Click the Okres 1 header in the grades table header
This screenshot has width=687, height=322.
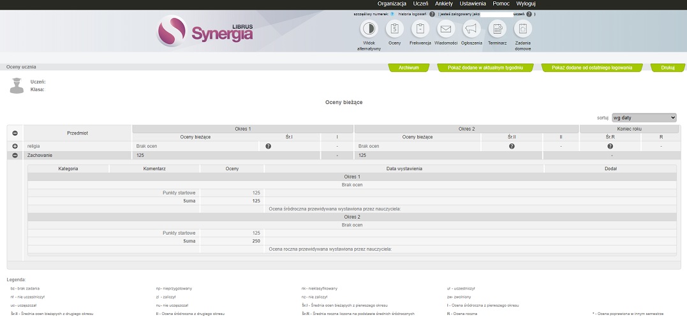[243, 129]
